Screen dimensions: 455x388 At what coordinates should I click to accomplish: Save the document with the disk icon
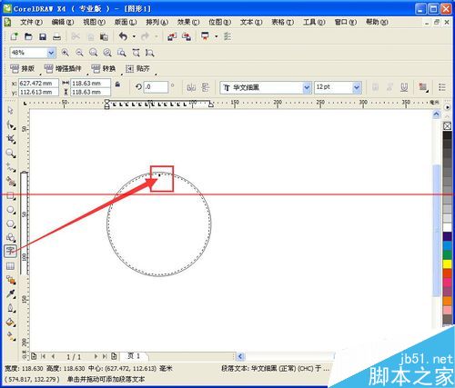(43, 36)
